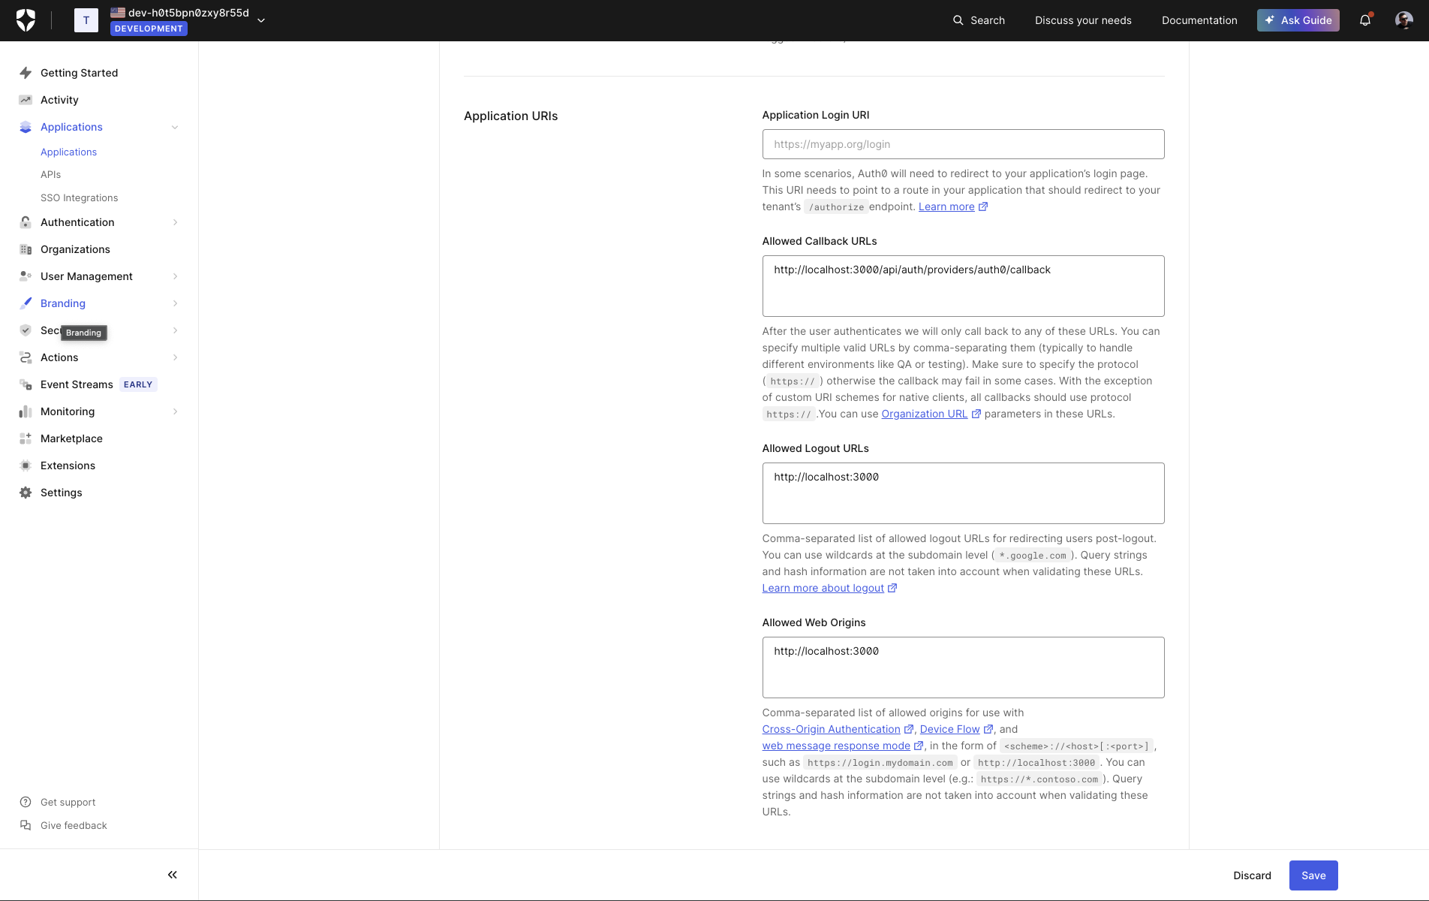Open Marketplace in the sidebar

click(71, 438)
